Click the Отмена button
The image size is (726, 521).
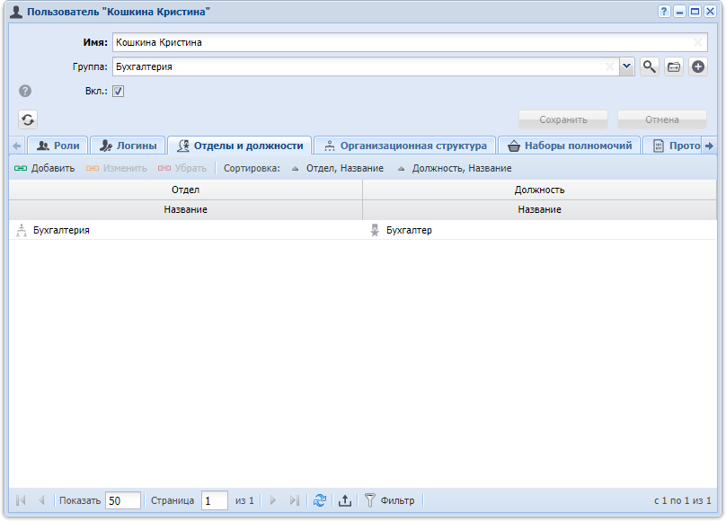662,119
